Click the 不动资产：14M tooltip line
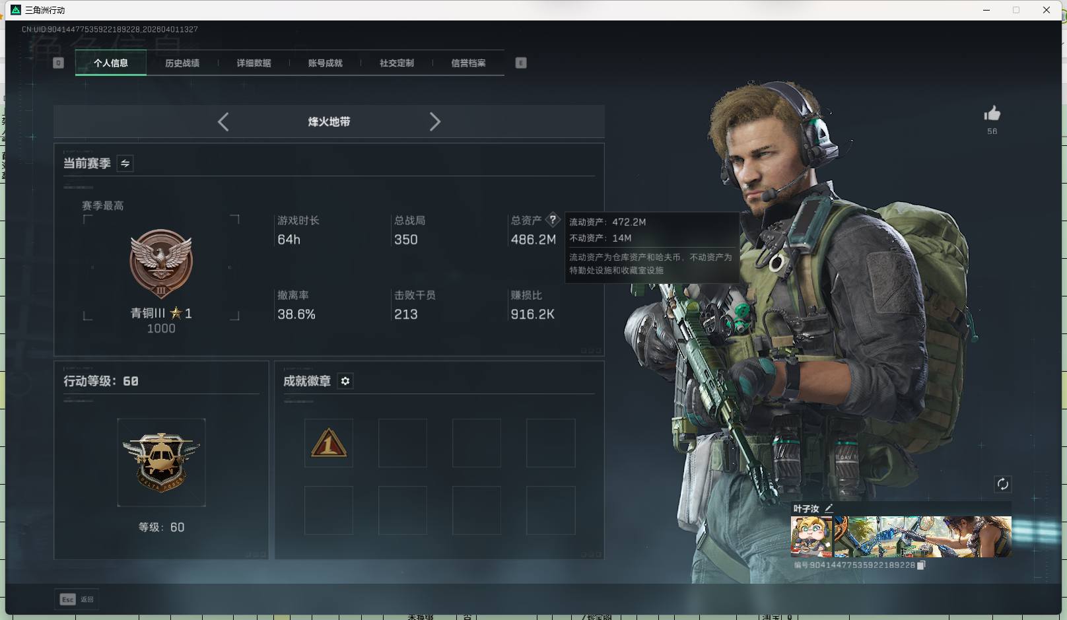 (600, 238)
